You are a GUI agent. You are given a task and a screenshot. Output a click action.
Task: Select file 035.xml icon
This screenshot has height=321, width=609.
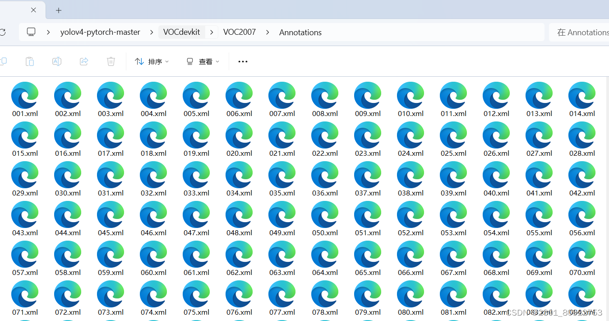282,174
